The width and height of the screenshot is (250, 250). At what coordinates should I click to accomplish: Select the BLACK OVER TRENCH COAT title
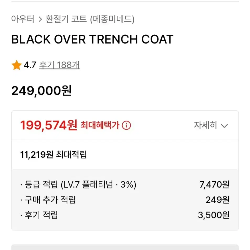(x=92, y=39)
